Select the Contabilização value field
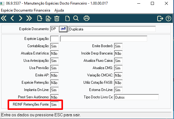This screenshot has height=119, width=174. [54, 46]
